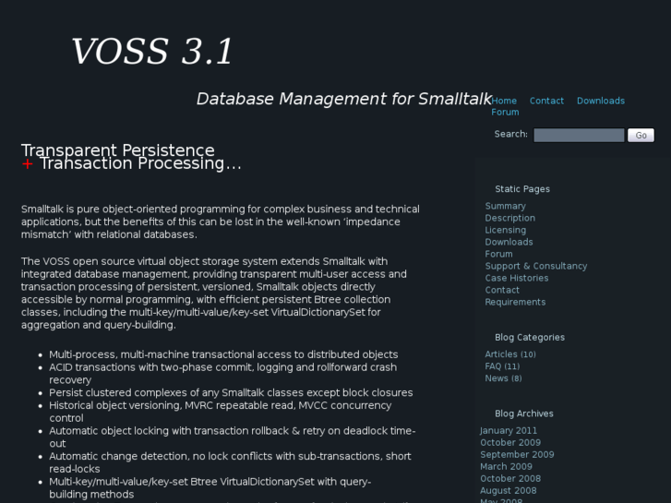Image resolution: width=671 pixels, height=503 pixels.
Task: Open the Support & Consultancy page
Action: point(535,266)
